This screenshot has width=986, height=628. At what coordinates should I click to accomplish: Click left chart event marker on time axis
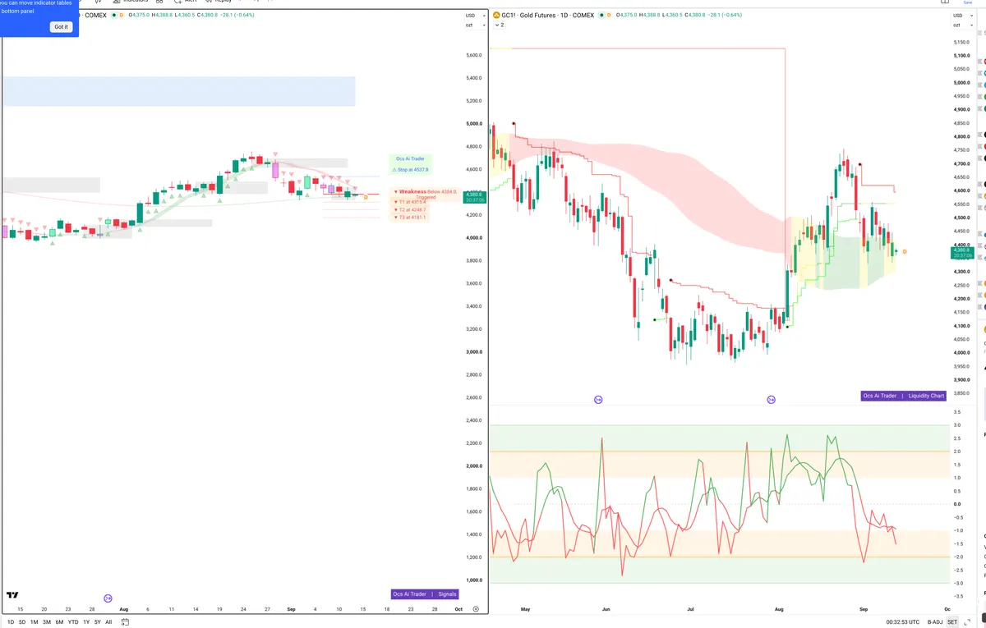(x=108, y=598)
